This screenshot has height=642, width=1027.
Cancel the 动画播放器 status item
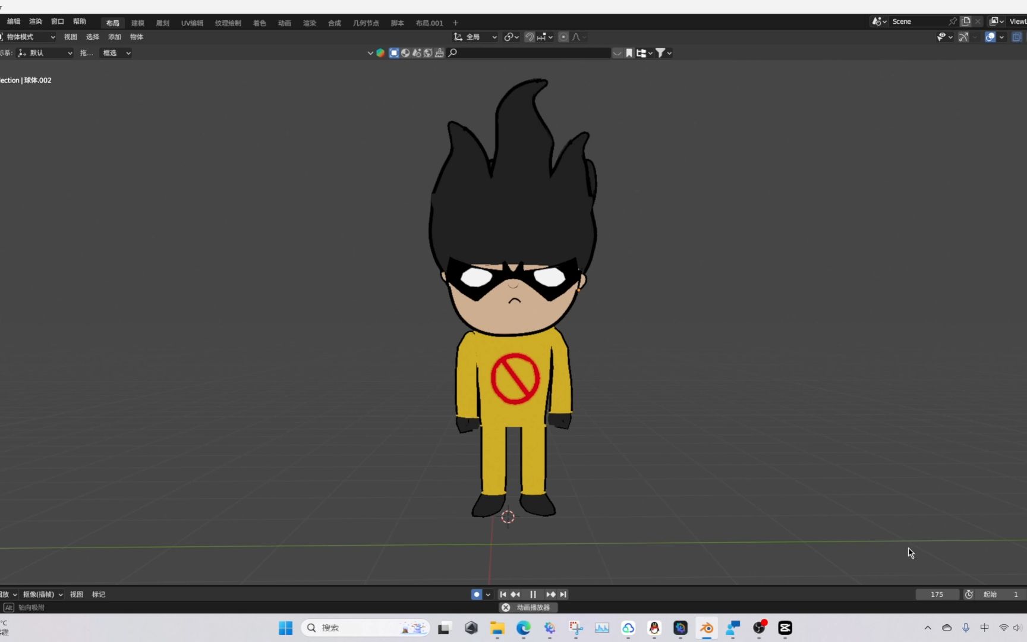[506, 608]
